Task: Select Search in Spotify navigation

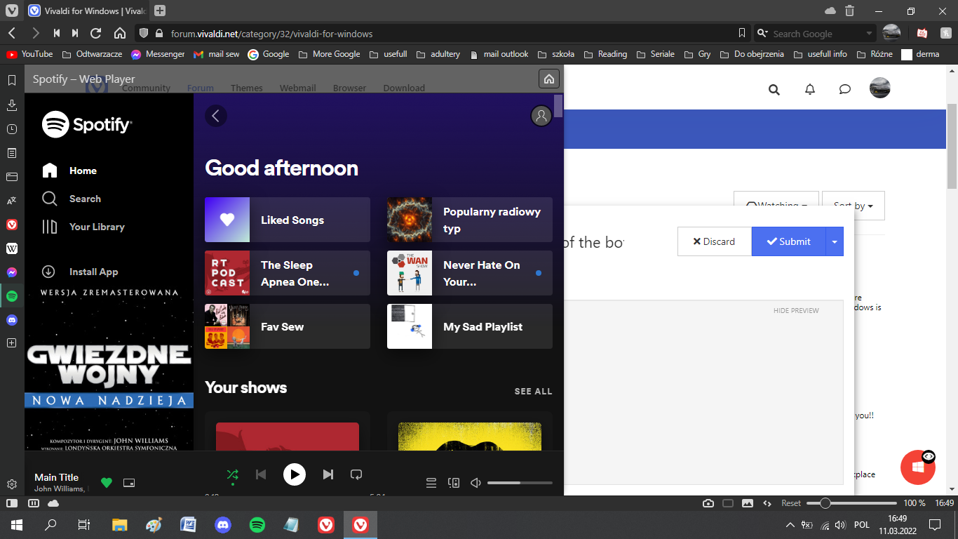Action: pos(72,199)
